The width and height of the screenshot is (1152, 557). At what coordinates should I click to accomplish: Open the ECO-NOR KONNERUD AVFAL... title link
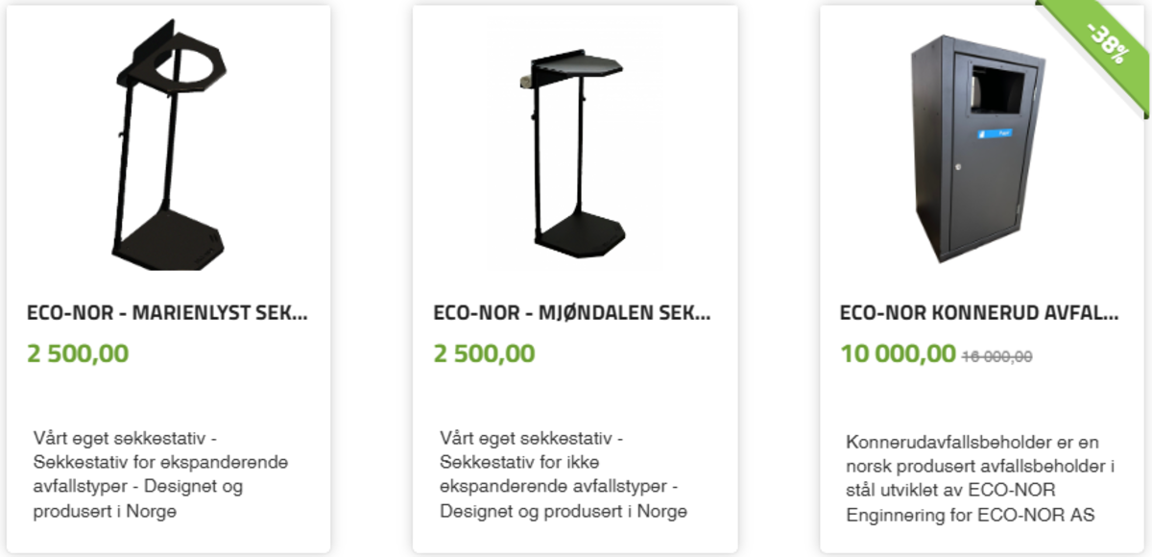(x=979, y=313)
